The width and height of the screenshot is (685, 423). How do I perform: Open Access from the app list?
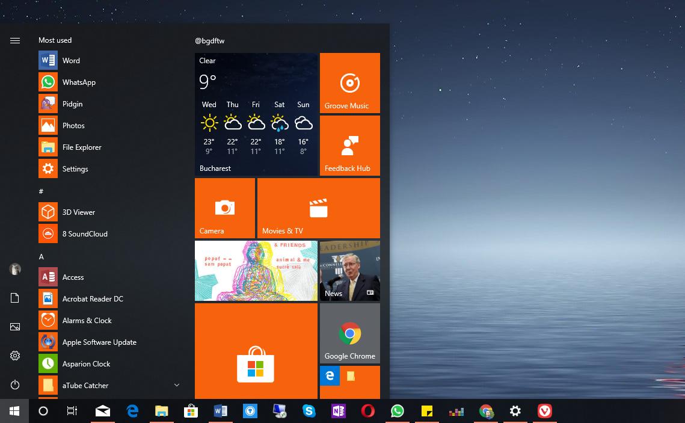[109, 277]
